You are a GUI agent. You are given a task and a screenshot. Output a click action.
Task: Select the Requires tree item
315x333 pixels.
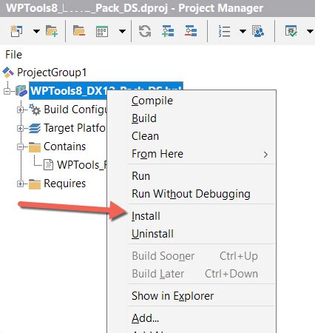(x=65, y=184)
